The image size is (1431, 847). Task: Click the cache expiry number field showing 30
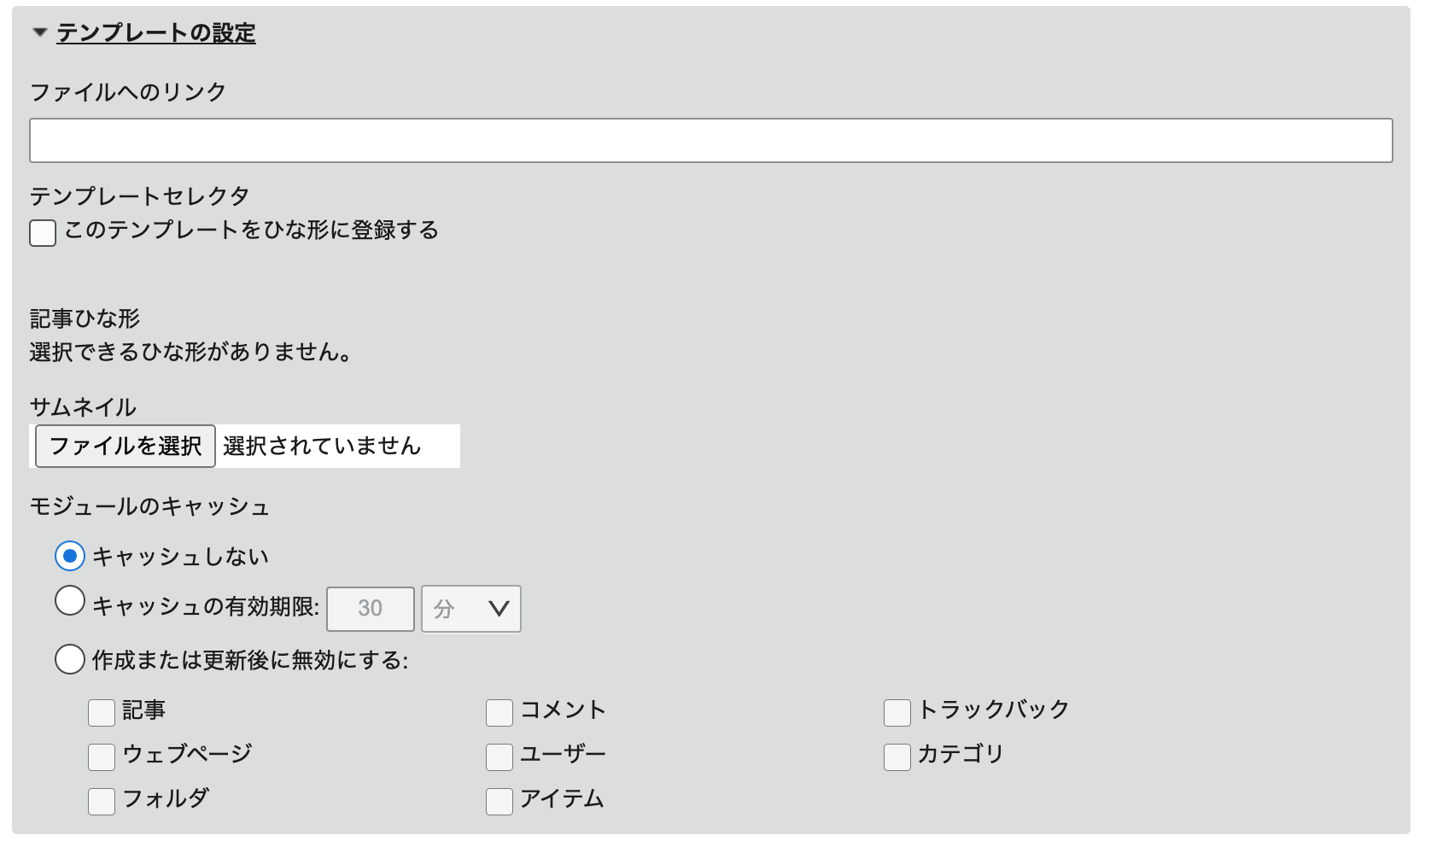point(371,609)
